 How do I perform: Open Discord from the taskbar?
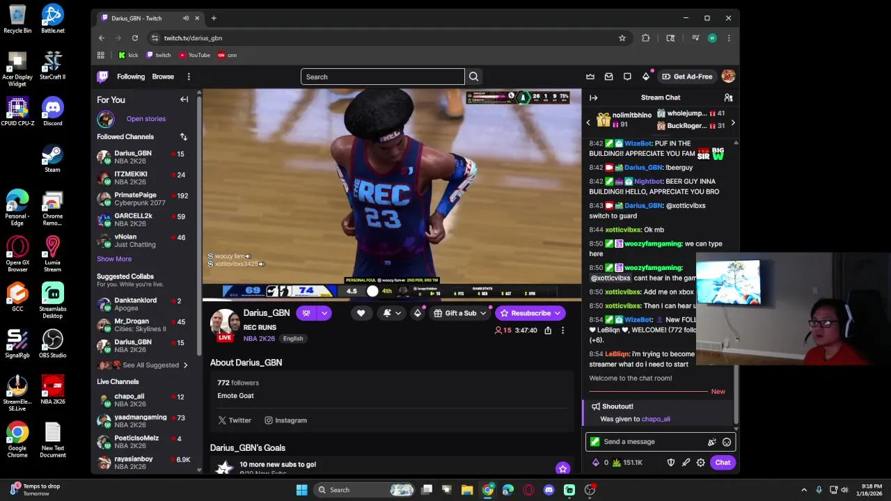tap(549, 490)
